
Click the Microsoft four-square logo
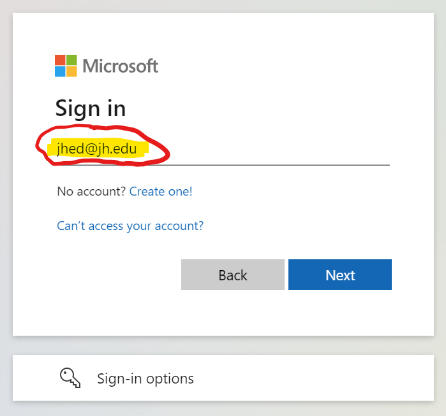point(66,66)
